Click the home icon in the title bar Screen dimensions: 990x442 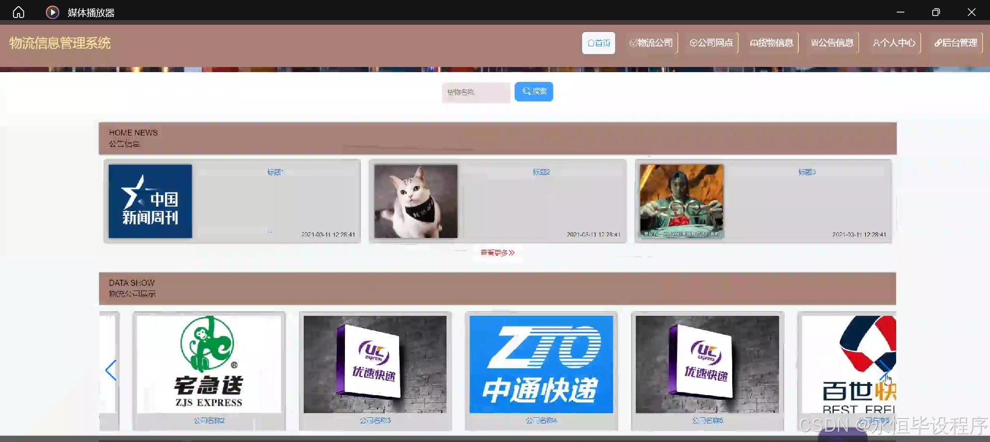[x=19, y=12]
